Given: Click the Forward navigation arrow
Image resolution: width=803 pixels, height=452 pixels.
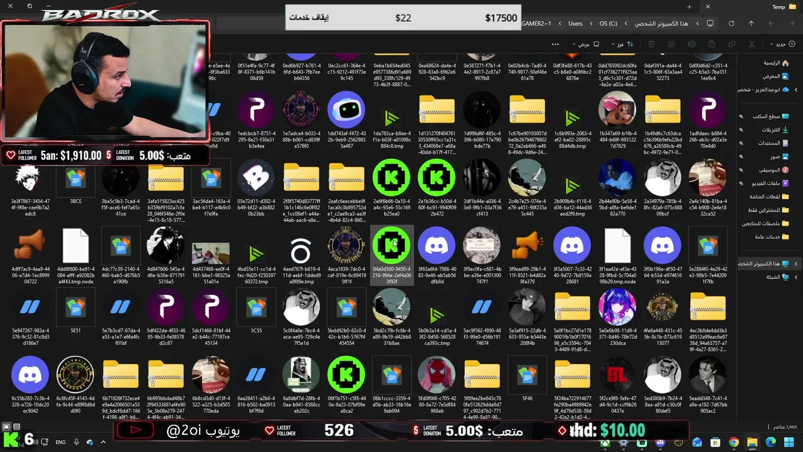Looking at the screenshot, I should [771, 23].
